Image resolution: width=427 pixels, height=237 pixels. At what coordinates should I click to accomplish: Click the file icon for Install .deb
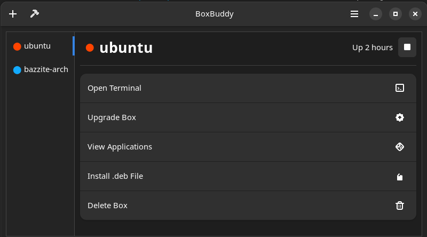click(399, 177)
